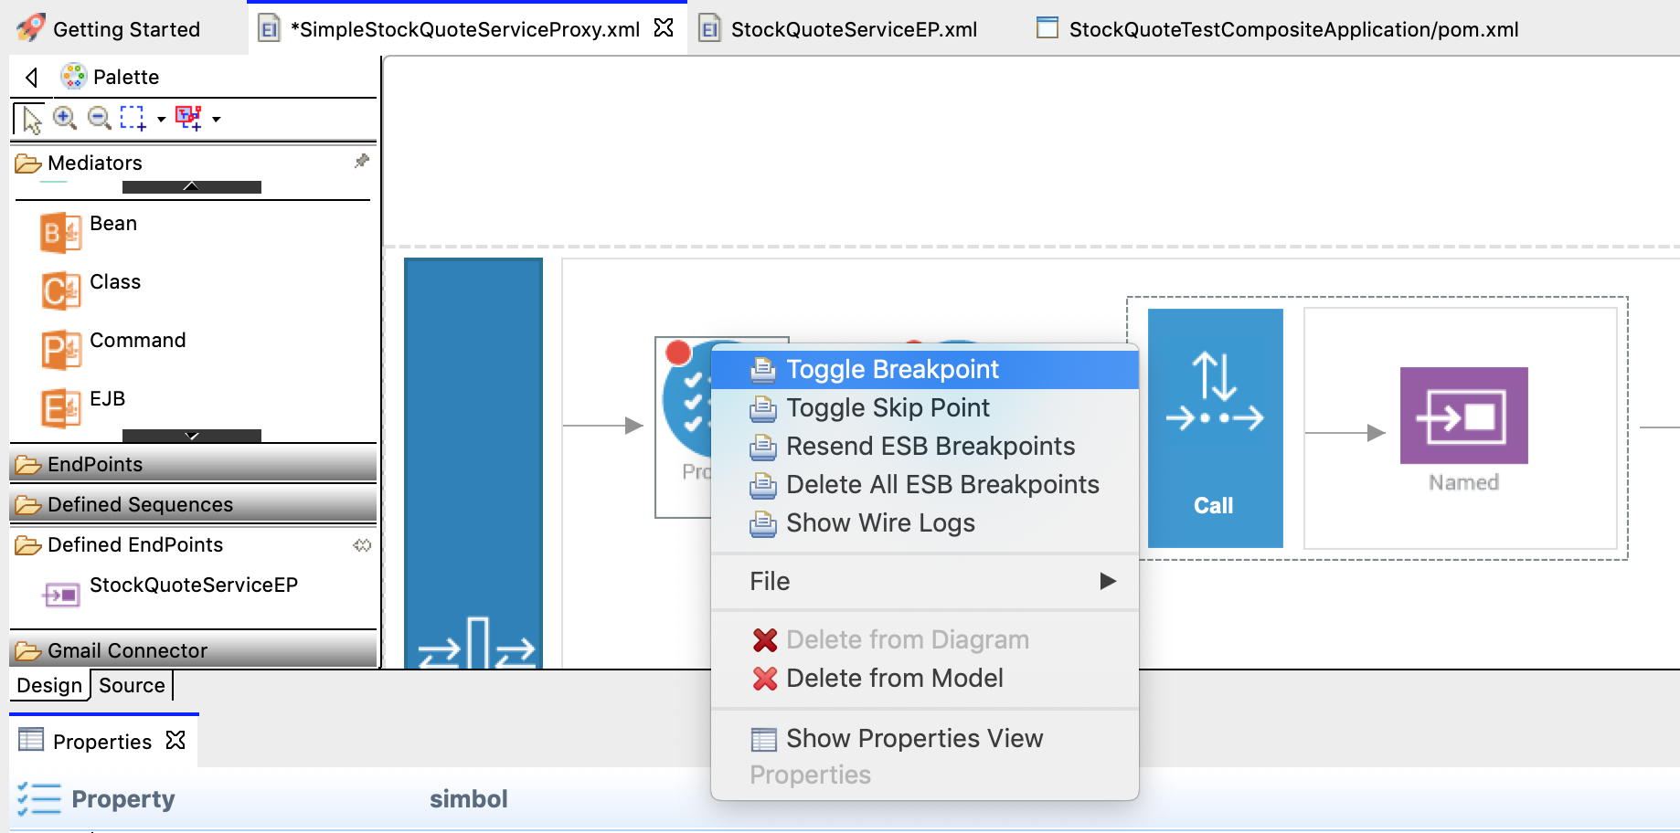
Task: Expand the Gmail Connector drawer
Action: coord(193,650)
